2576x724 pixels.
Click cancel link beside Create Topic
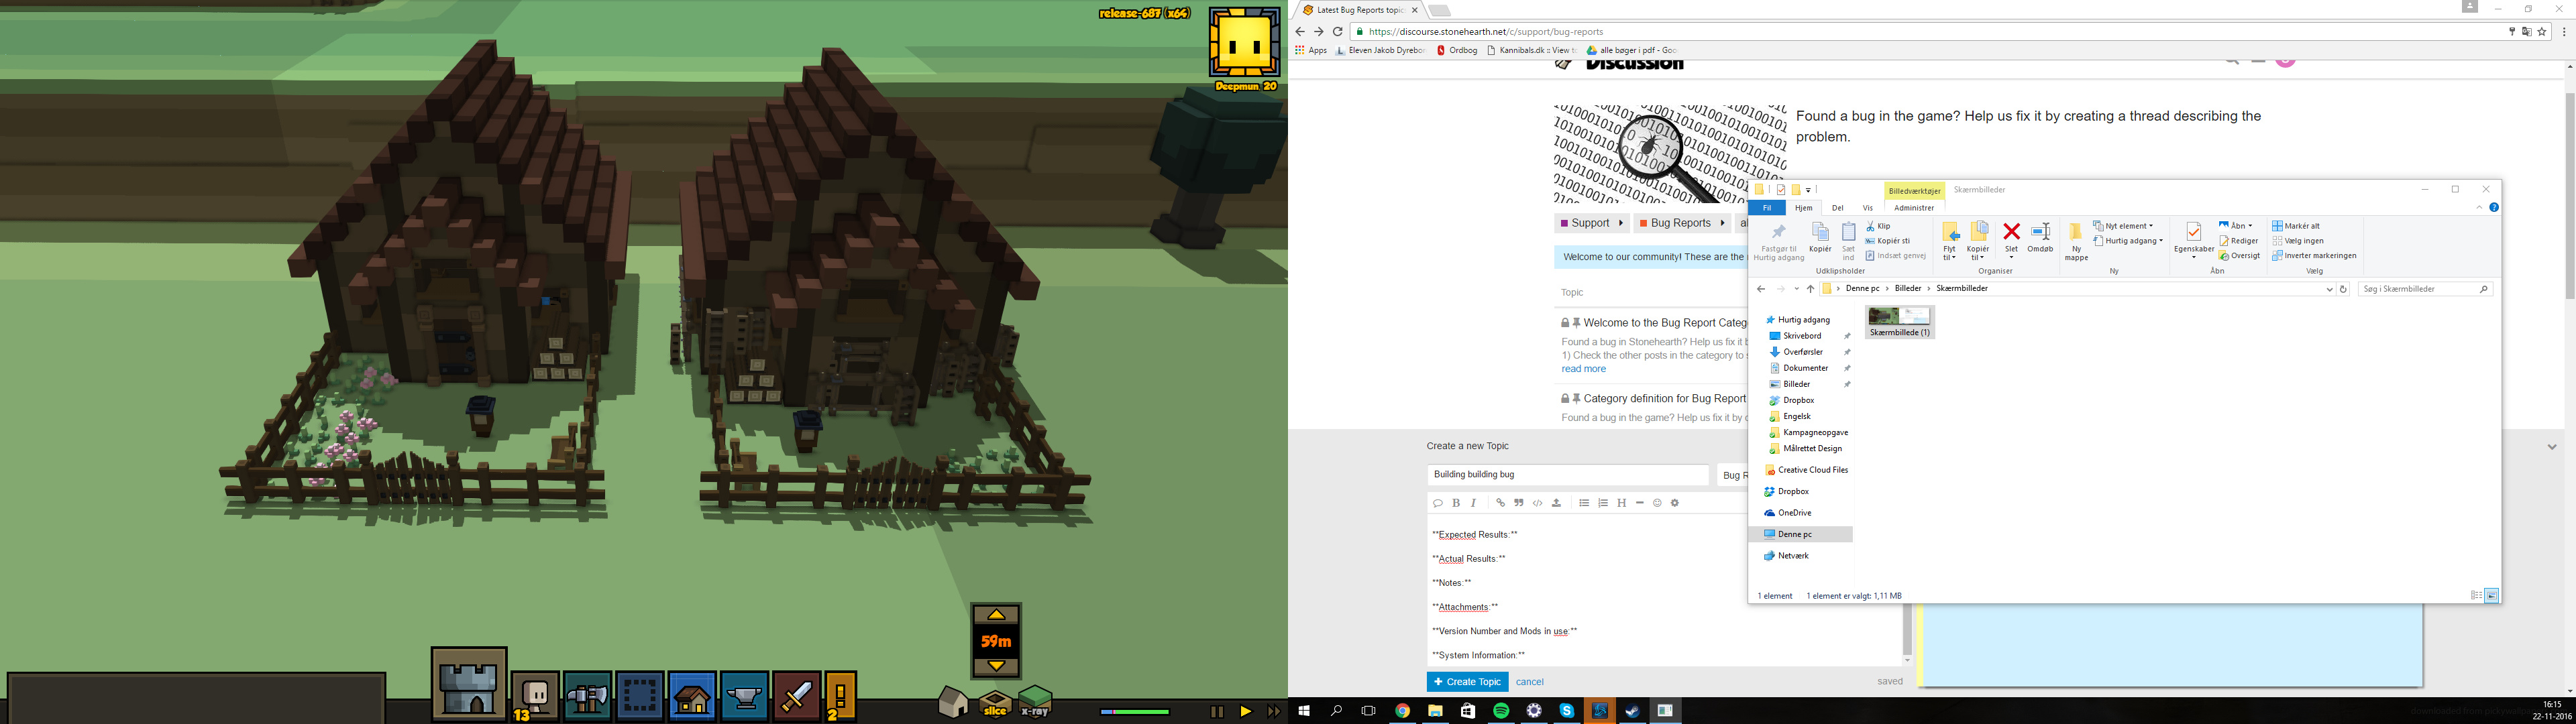pos(1530,682)
